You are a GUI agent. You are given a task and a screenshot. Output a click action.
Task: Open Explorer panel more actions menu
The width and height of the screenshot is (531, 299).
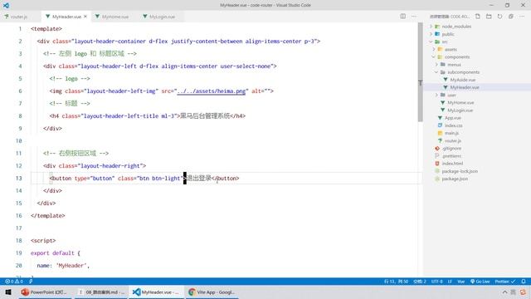tap(522, 17)
